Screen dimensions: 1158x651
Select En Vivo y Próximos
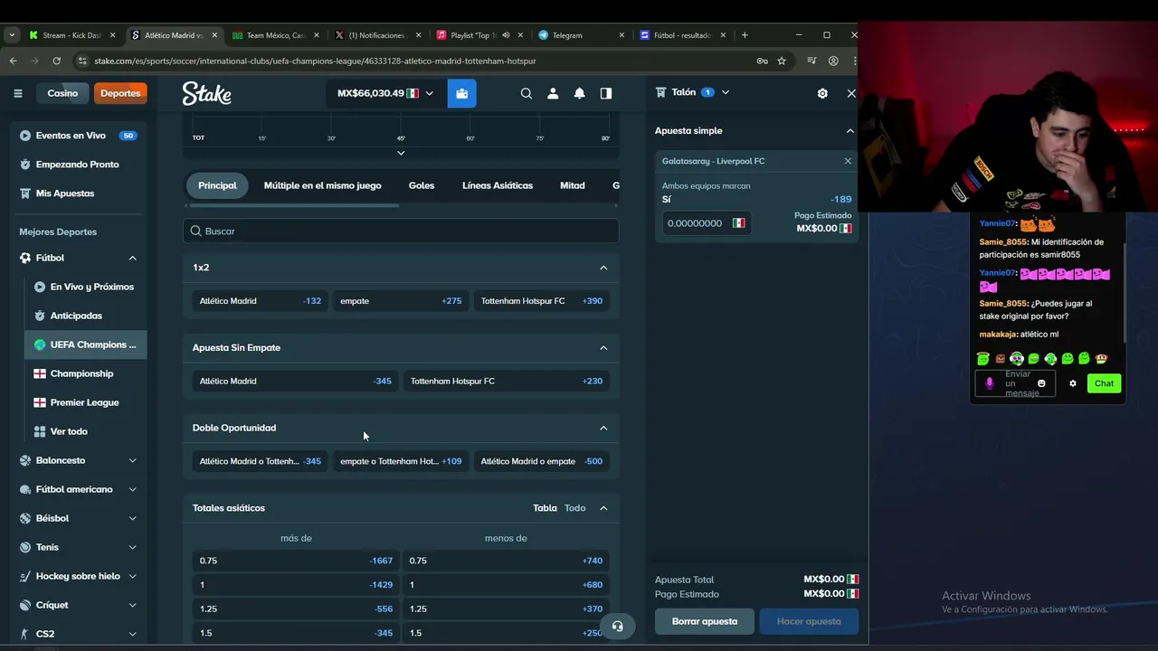(85, 287)
